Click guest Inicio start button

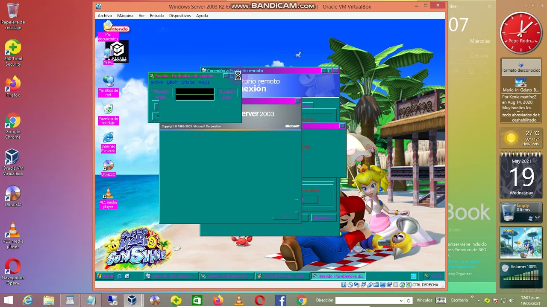pos(105,276)
